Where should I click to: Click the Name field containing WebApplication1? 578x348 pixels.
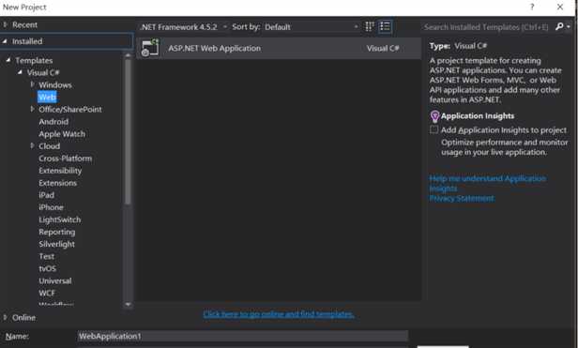[242, 336]
